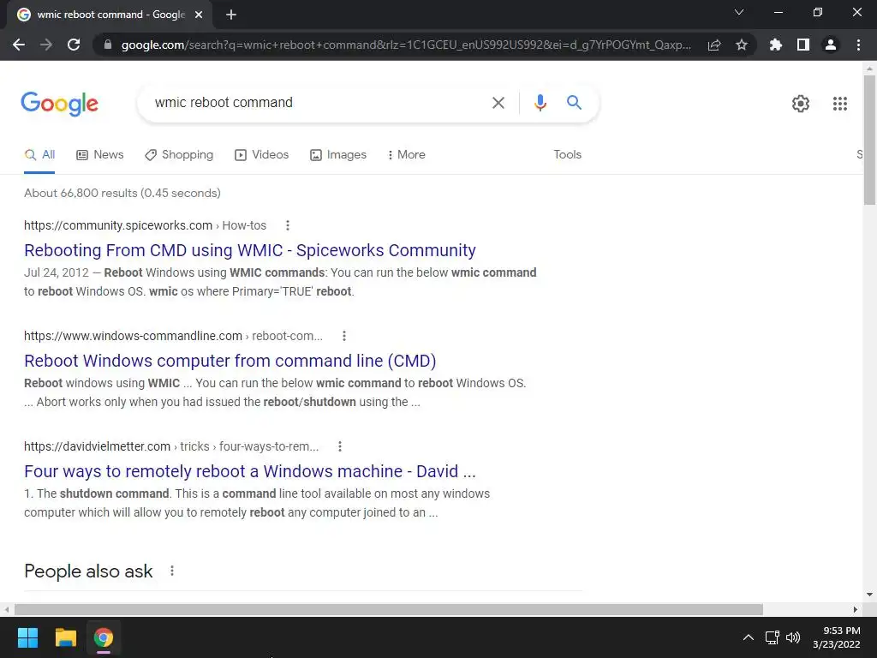The image size is (877, 658).
Task: Click scroll-left arrow on horizontal scrollbar
Action: click(x=6, y=609)
